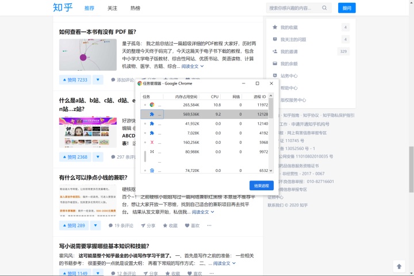Click the 结束进程 end process button
Image resolution: width=414 pixels, height=276 pixels.
click(262, 186)
